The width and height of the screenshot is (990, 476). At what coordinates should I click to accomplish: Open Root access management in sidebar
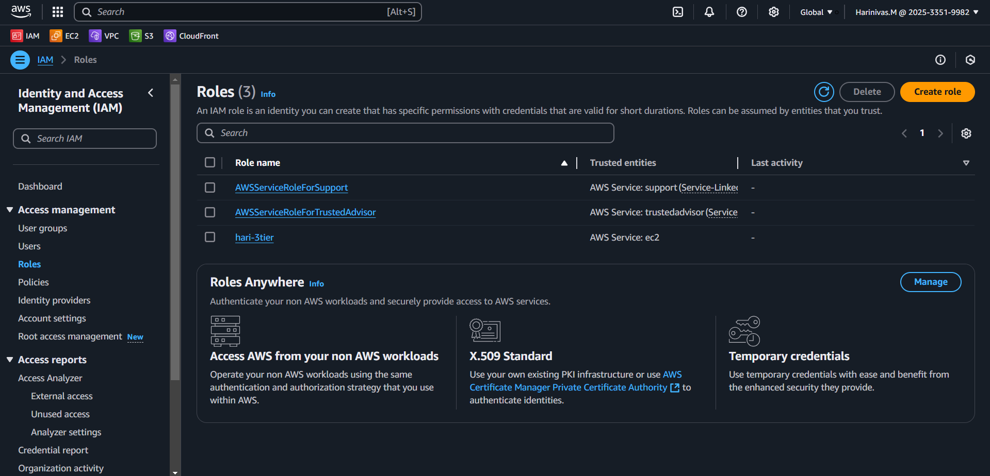pyautogui.click(x=70, y=336)
